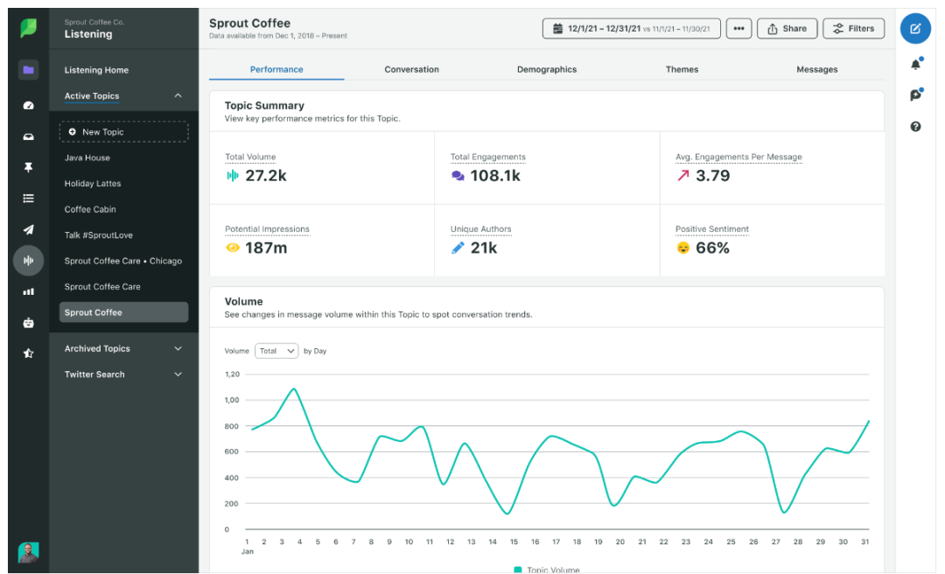Click the Share button

pyautogui.click(x=787, y=28)
